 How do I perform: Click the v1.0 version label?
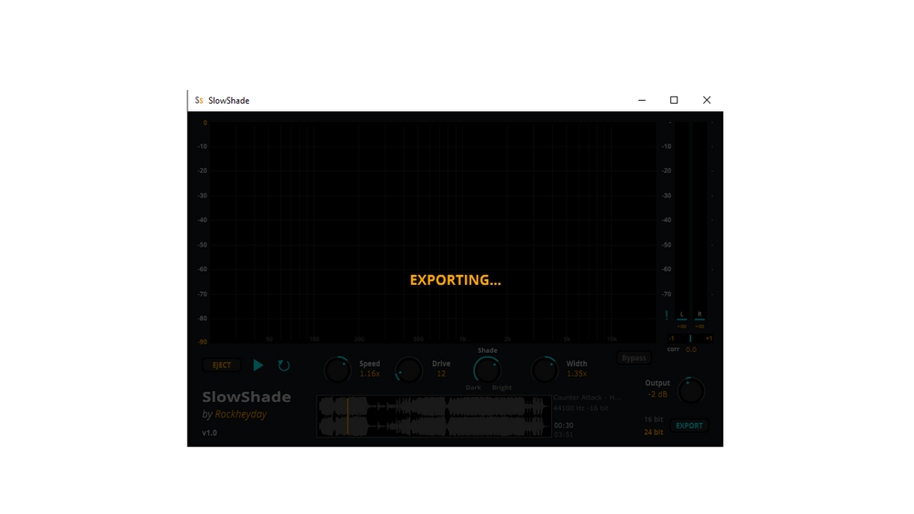(209, 433)
